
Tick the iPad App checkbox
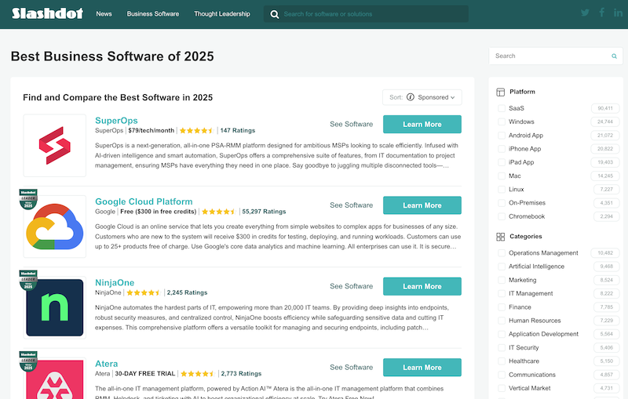(501, 162)
